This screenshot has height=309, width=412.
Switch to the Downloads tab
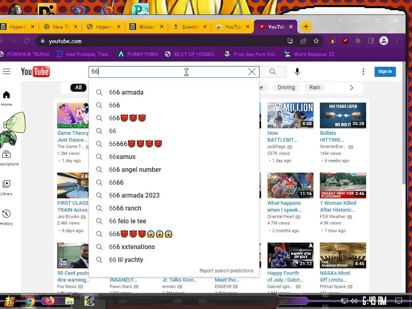190,27
